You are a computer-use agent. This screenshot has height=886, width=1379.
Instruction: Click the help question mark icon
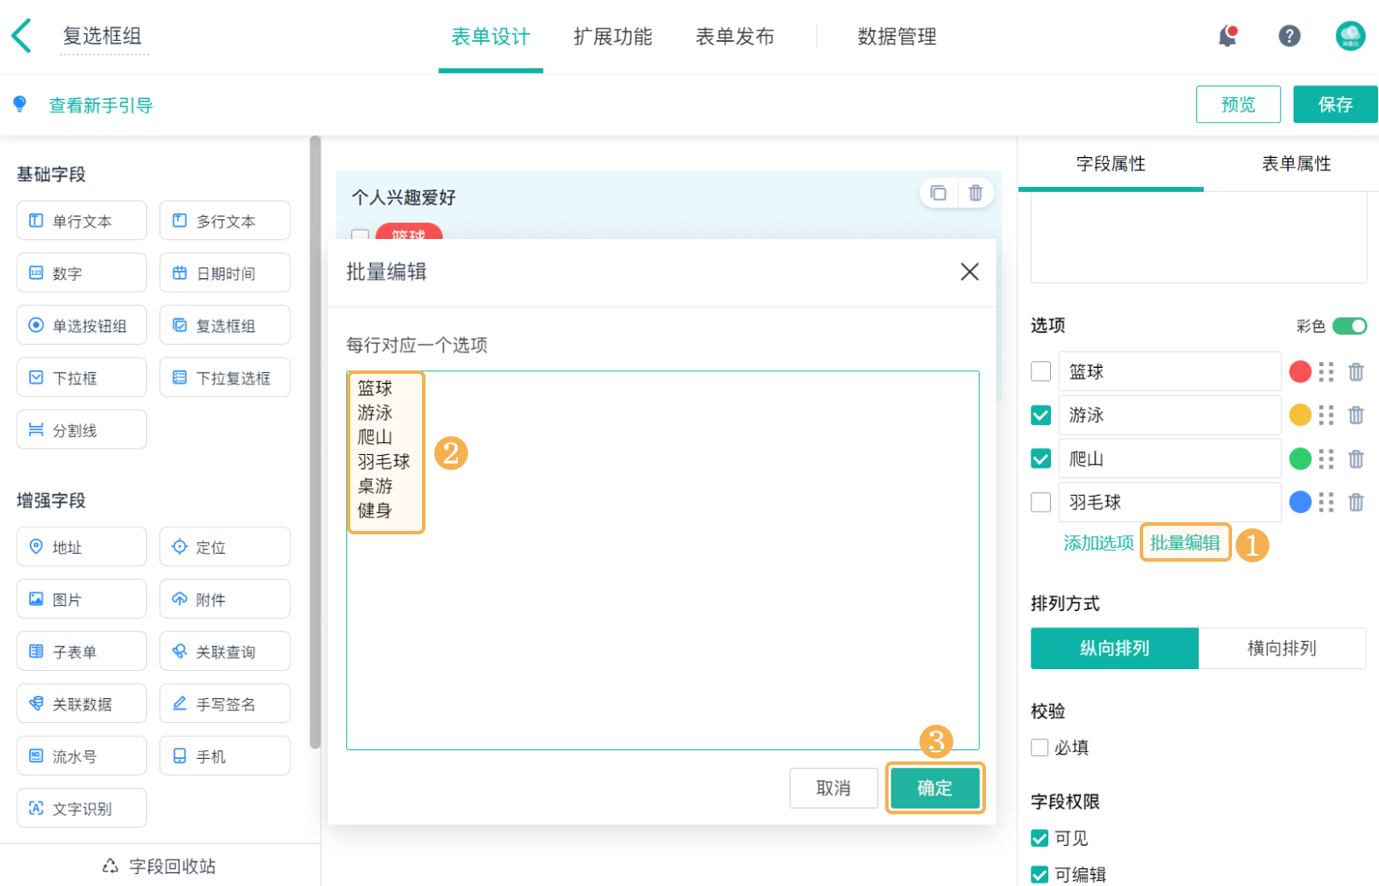coord(1289,36)
